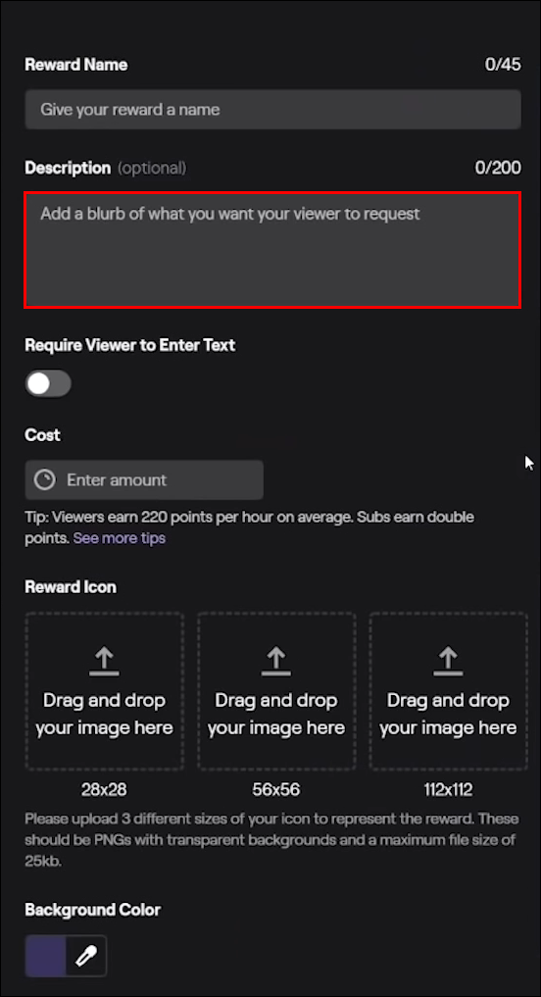Select the 56x56 image drop zone
The height and width of the screenshot is (997, 541).
click(276, 691)
